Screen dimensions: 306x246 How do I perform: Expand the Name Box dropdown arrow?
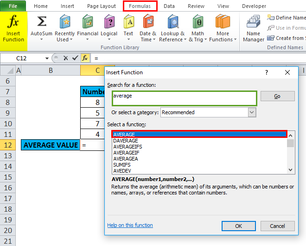coord(47,58)
